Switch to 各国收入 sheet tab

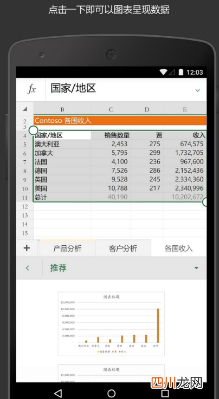(x=178, y=248)
